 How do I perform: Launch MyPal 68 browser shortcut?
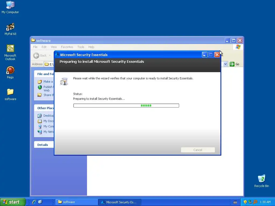click(10, 29)
